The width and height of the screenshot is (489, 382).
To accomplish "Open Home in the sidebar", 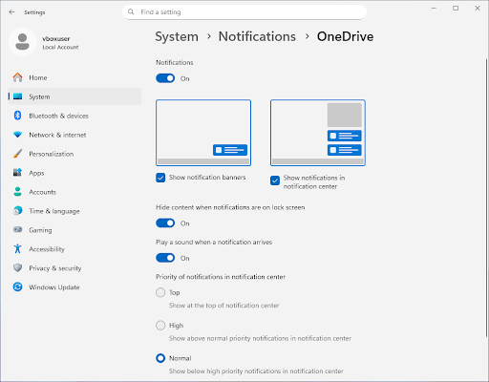I will [74, 77].
